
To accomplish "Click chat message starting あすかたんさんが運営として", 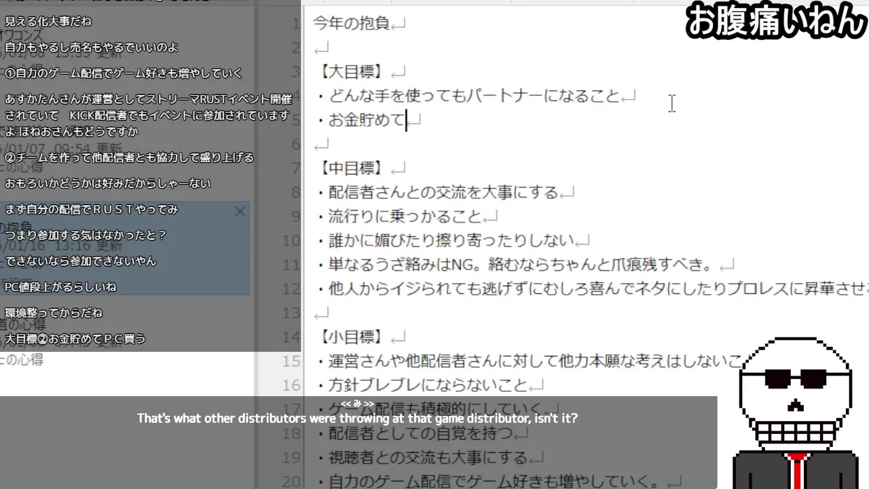I will click(148, 115).
